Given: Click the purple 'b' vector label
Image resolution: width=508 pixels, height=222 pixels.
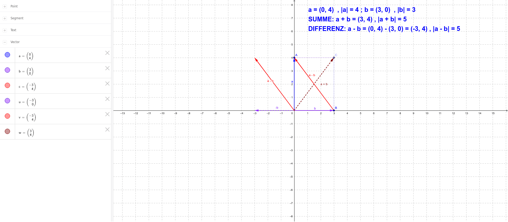Looking at the screenshot, I should coord(315,108).
